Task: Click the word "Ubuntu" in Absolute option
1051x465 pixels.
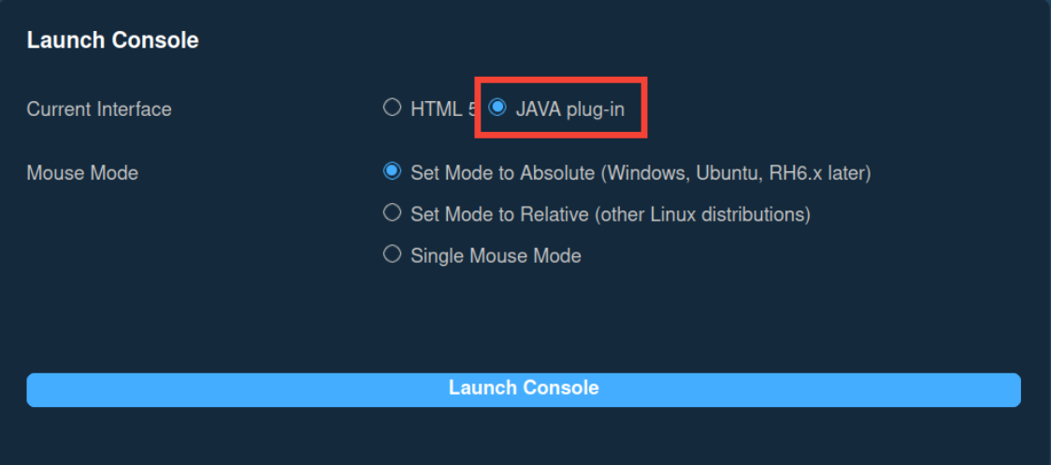Action: (x=729, y=173)
